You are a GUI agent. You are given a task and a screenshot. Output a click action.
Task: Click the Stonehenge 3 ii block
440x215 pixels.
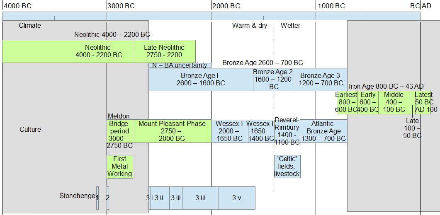[160, 198]
